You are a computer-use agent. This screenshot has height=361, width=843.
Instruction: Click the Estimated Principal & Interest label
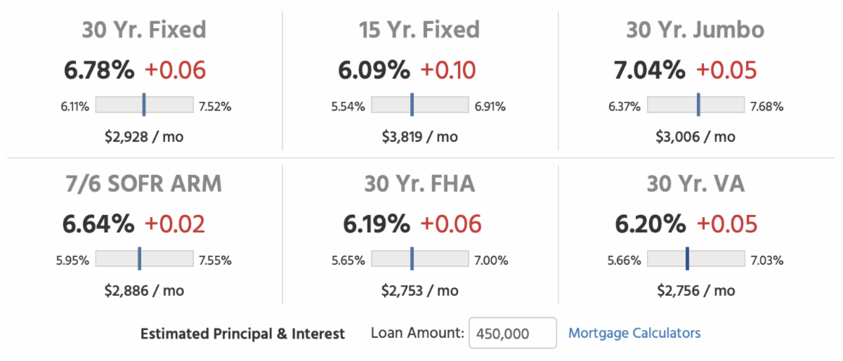[x=243, y=334]
